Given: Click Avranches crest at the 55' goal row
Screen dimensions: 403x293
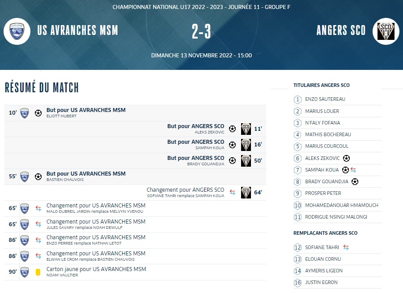Looking at the screenshot, I should [25, 177].
